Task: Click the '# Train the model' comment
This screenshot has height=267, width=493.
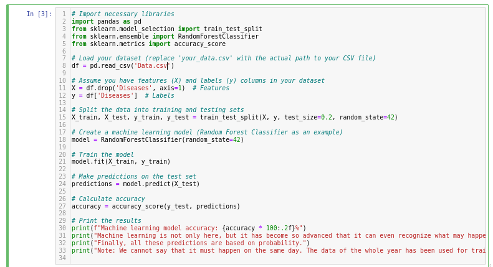Action: tap(103, 154)
